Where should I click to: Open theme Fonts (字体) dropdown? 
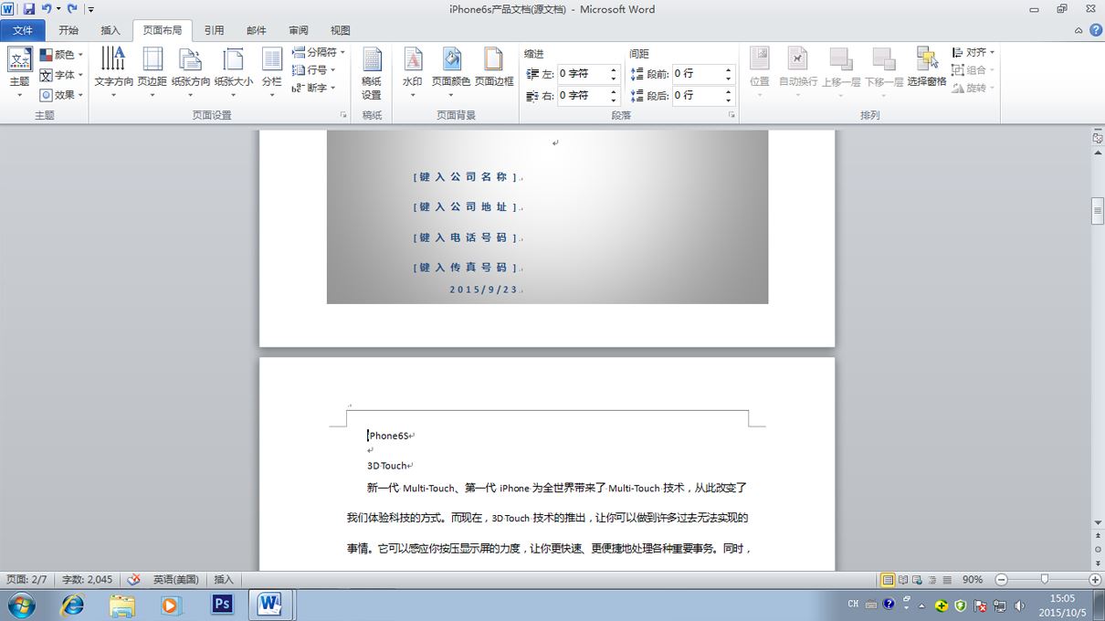[61, 75]
